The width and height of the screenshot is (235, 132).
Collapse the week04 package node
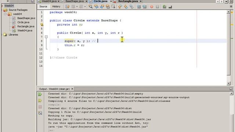[x=5, y=14]
